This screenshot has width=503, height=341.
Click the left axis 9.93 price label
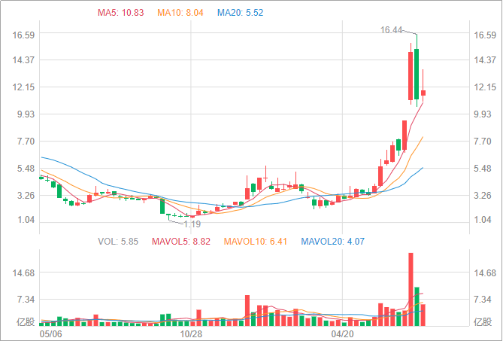point(26,114)
